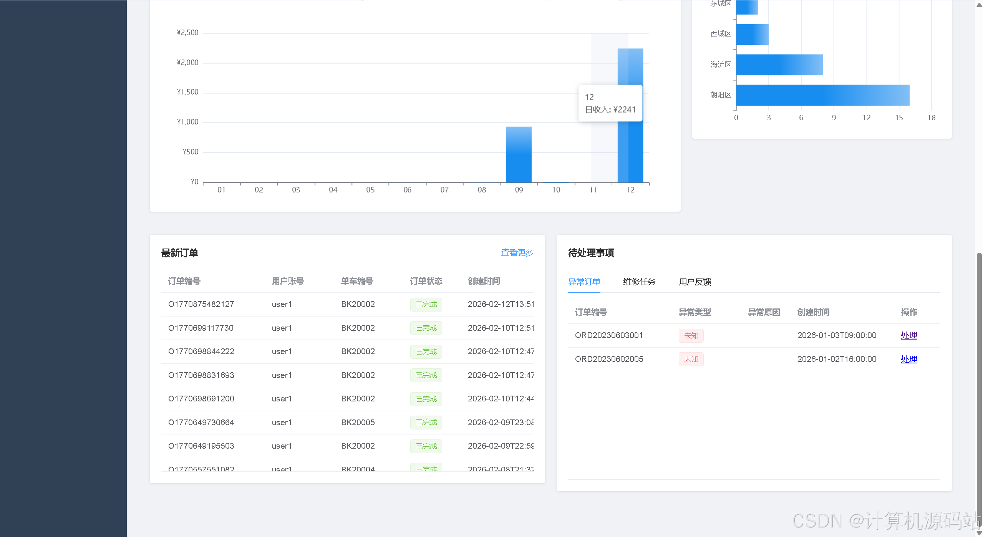Screen dimensions: 983x537
Task: Click the 已完成 status tag of order O1770875482127
Action: click(x=426, y=304)
